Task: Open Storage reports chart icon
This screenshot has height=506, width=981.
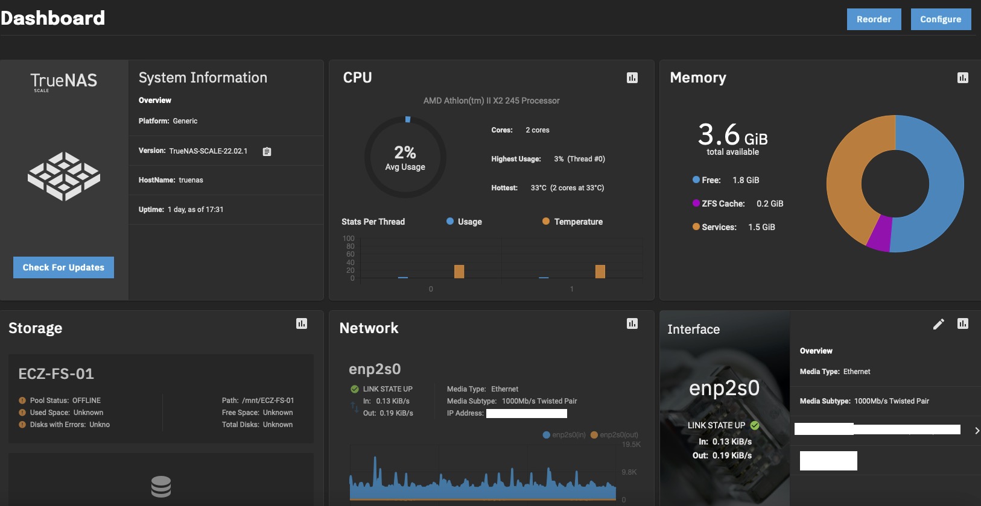Action: tap(302, 323)
